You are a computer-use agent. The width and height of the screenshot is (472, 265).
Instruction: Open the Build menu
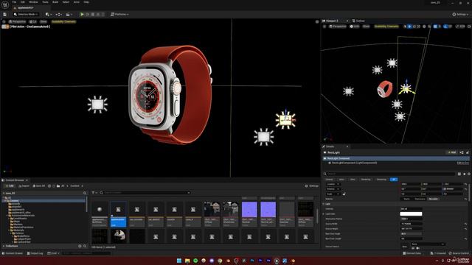pyautogui.click(x=55, y=1)
